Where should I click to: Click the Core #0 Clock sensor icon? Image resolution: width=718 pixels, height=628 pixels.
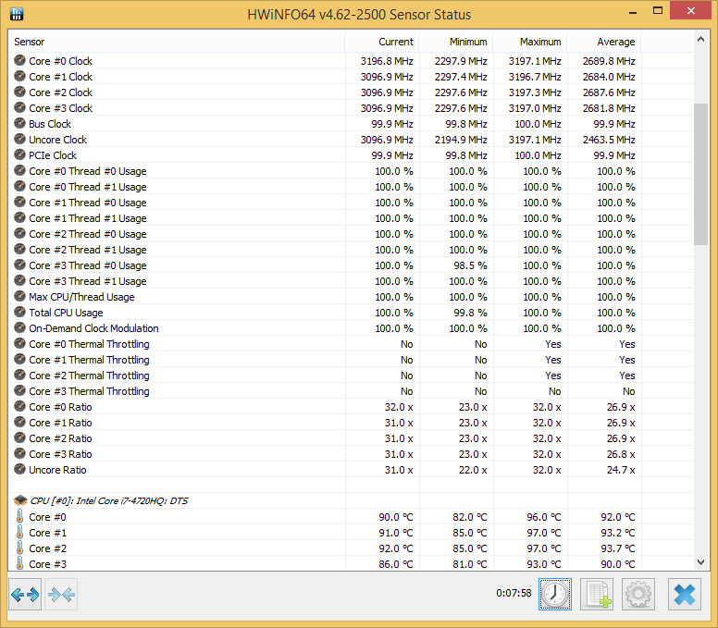(19, 60)
